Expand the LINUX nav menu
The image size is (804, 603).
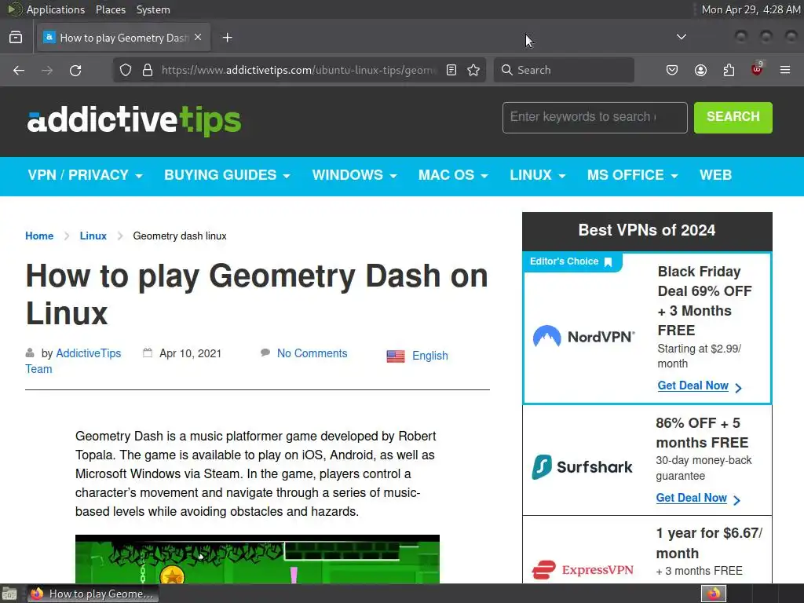click(x=538, y=175)
